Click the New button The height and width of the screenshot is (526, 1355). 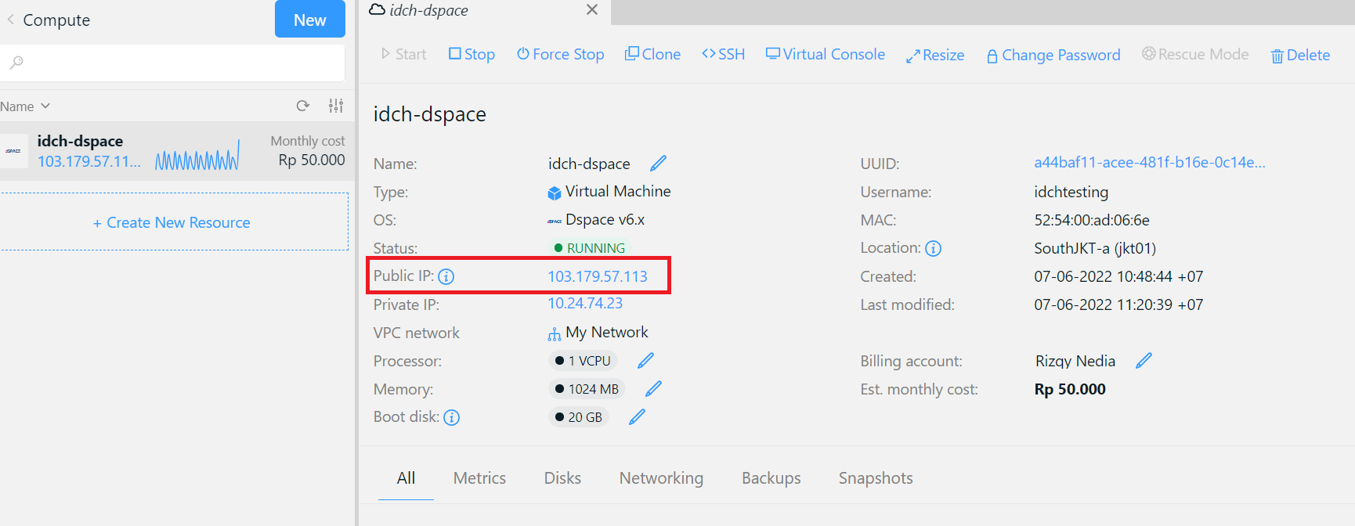point(309,20)
